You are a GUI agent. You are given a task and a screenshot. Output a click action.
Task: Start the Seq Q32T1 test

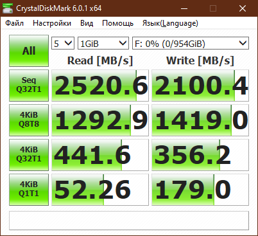pos(29,86)
